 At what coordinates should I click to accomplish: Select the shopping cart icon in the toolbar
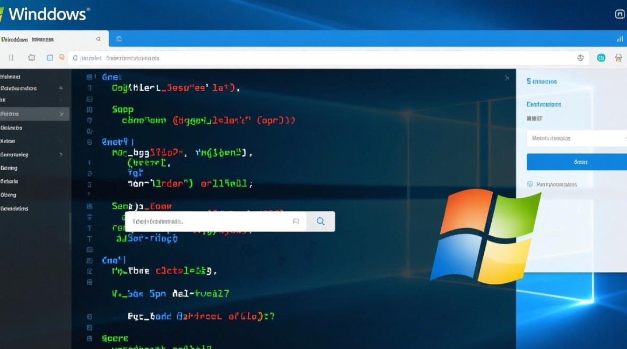618,58
